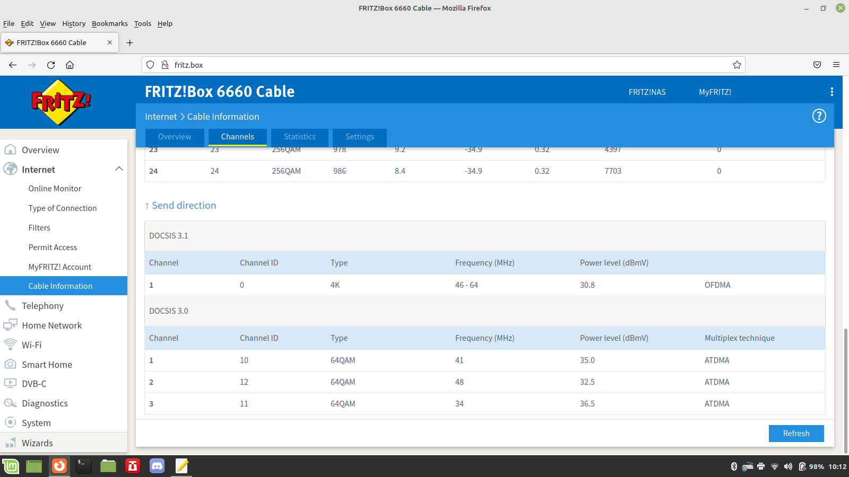Click the 46 - 64 frequency value
The image size is (849, 477).
[466, 285]
